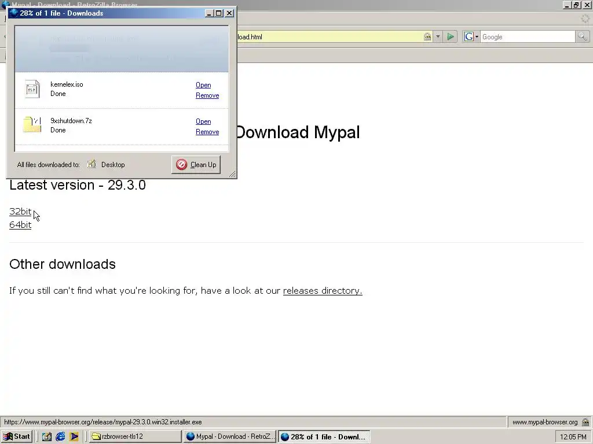Image resolution: width=593 pixels, height=444 pixels.
Task: Open the Desktop download folder link
Action: (113, 165)
